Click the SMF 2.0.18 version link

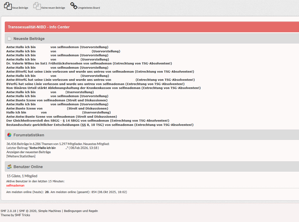[x=9, y=211]
